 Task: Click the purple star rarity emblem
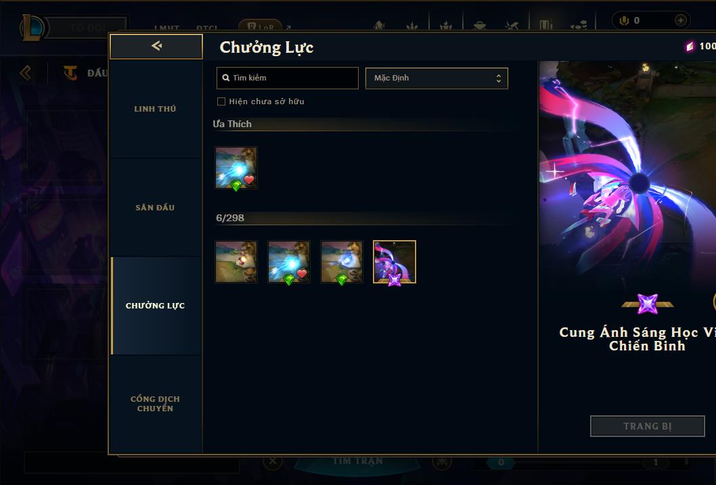tap(648, 304)
